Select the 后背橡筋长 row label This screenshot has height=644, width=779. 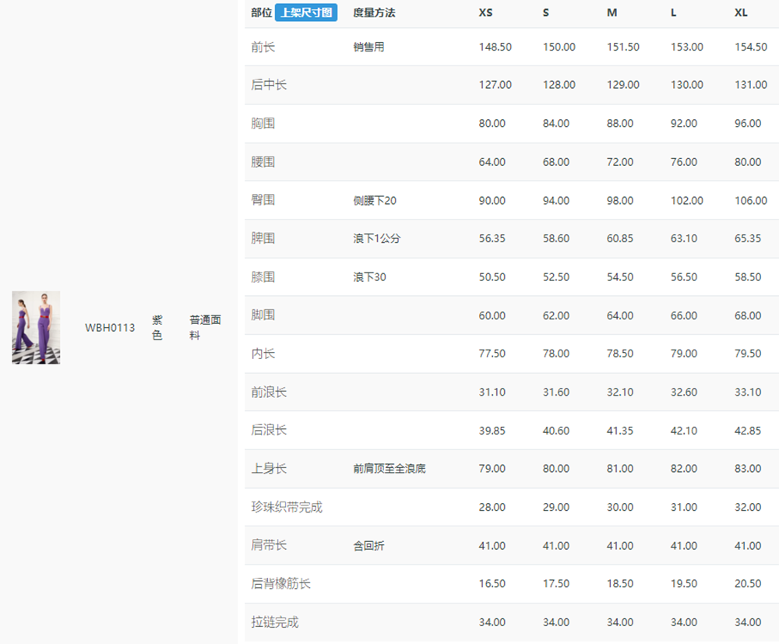[x=280, y=583]
